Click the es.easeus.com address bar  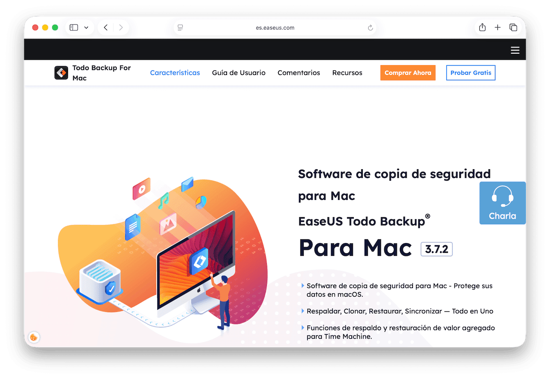coord(275,27)
